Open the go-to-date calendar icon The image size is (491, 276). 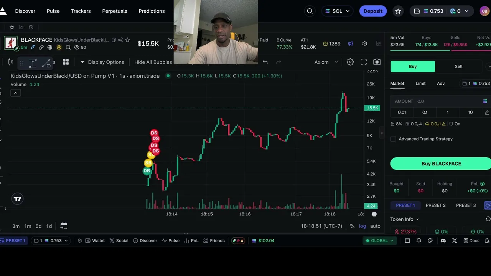coord(64,226)
